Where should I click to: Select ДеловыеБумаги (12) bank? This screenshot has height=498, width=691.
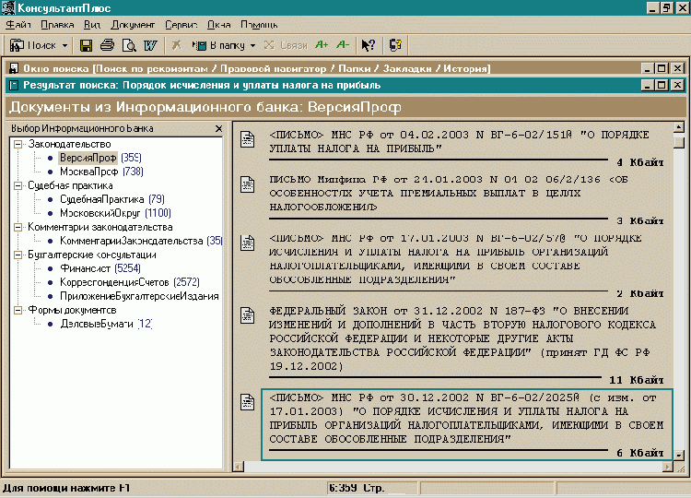click(x=106, y=324)
